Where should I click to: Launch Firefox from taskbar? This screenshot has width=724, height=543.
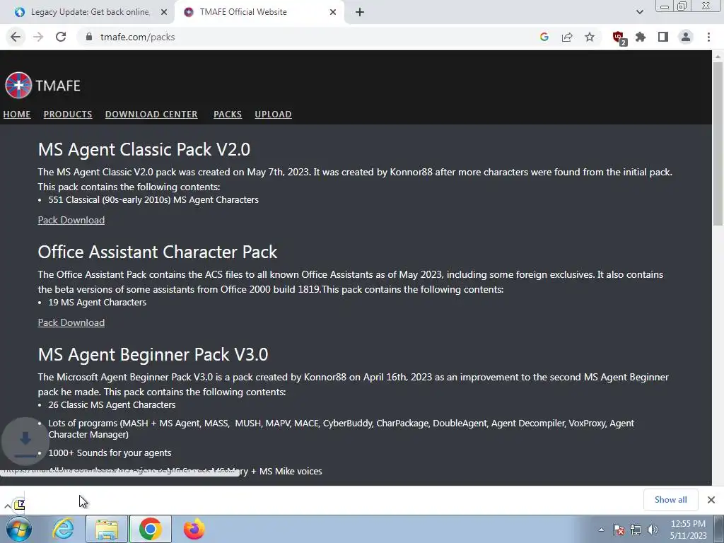point(194,529)
